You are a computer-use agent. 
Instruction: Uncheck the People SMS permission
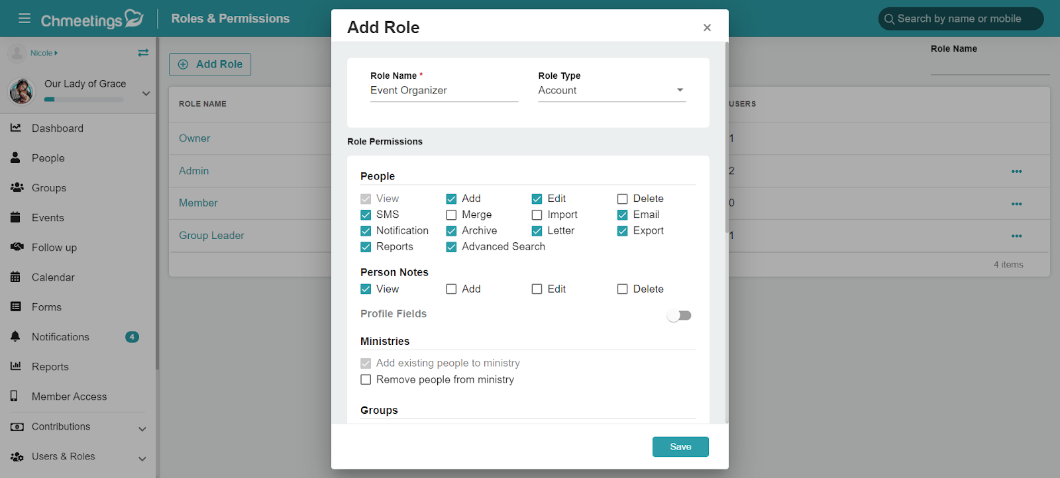[x=366, y=215]
